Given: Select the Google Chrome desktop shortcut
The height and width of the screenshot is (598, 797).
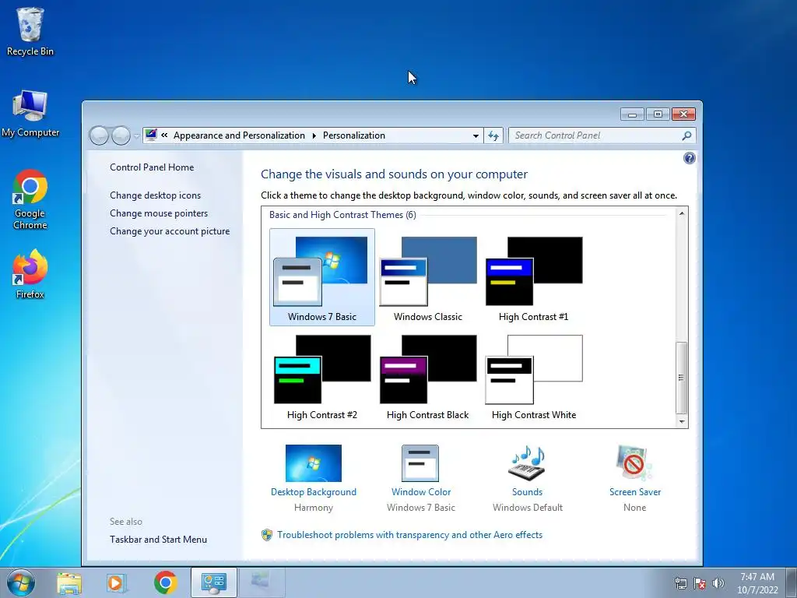Looking at the screenshot, I should click(x=30, y=199).
